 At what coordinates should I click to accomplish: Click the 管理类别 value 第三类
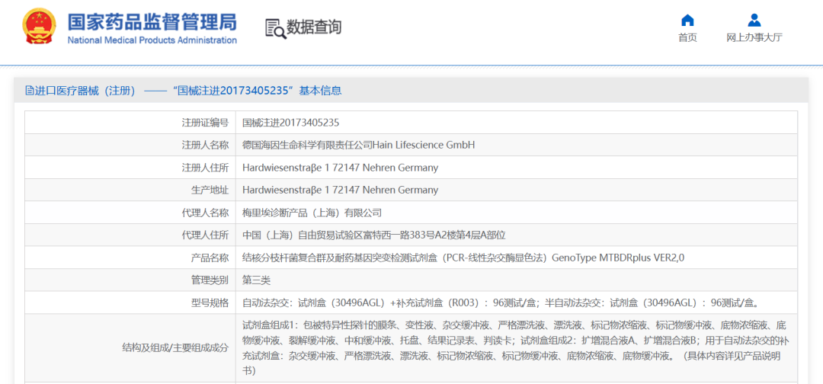coord(257,280)
